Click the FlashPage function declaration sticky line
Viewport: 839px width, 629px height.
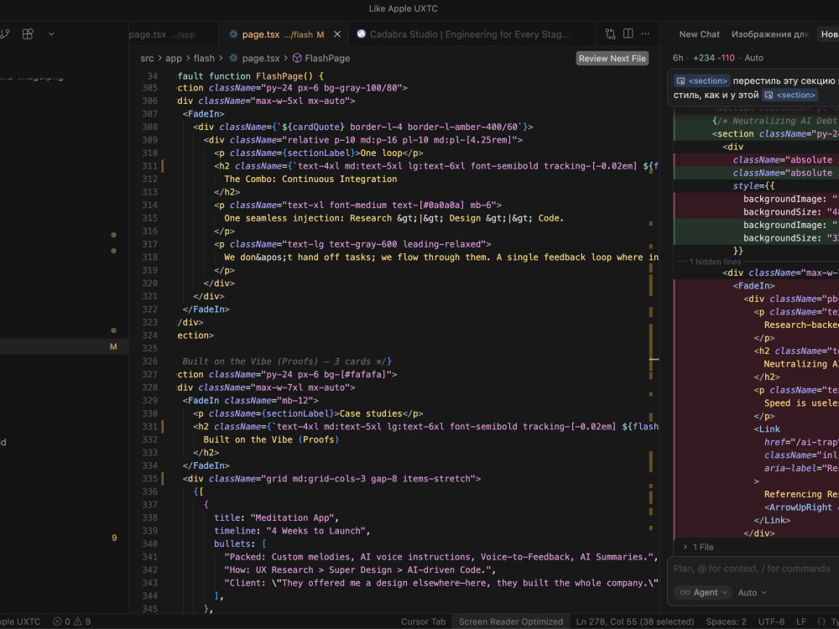[250, 76]
